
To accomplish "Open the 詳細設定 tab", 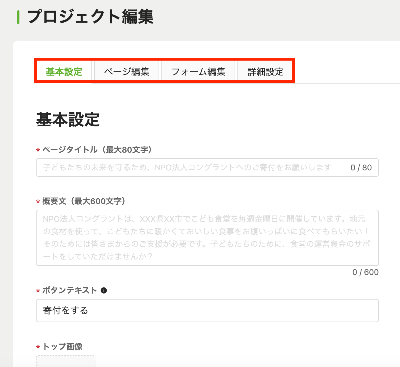I will (x=265, y=71).
